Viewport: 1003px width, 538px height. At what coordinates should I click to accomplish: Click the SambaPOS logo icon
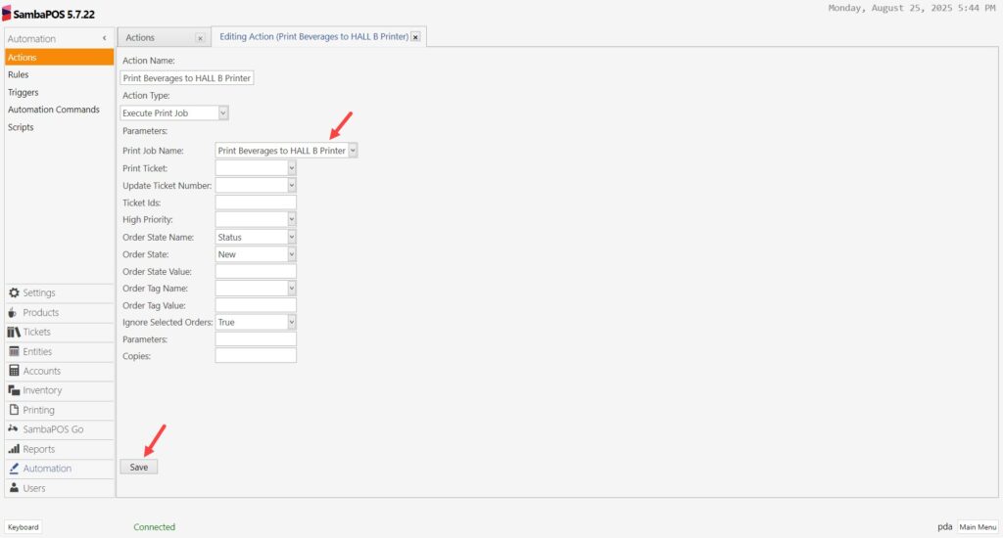[x=7, y=14]
